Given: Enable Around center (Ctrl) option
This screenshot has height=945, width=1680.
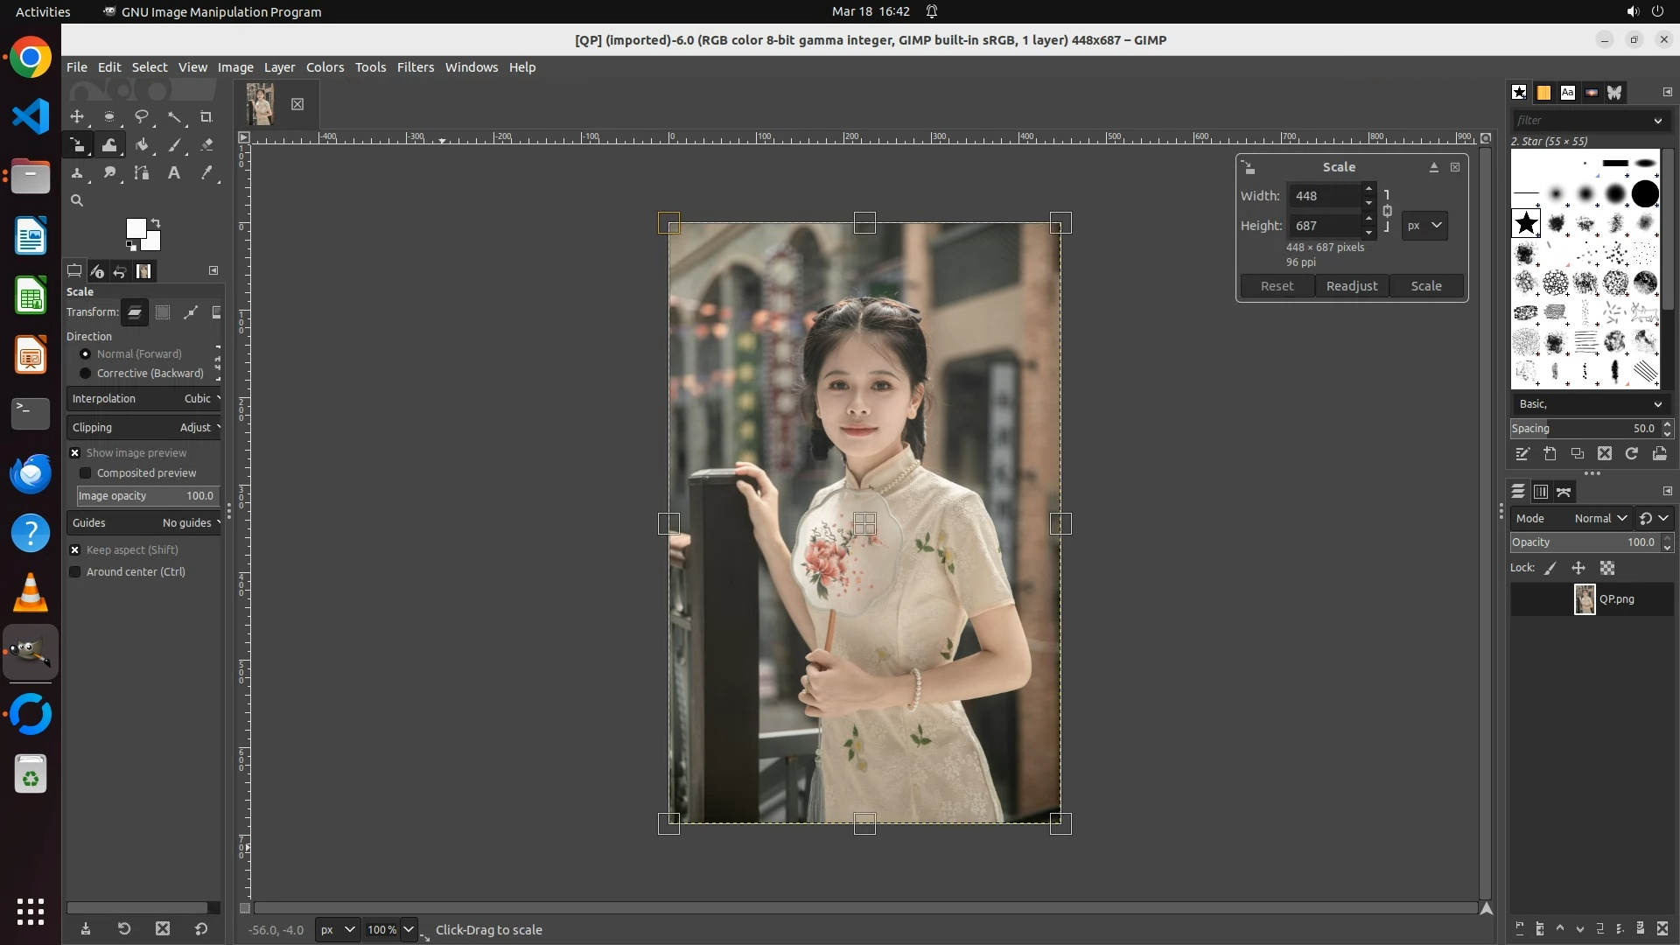Looking at the screenshot, I should 75,572.
